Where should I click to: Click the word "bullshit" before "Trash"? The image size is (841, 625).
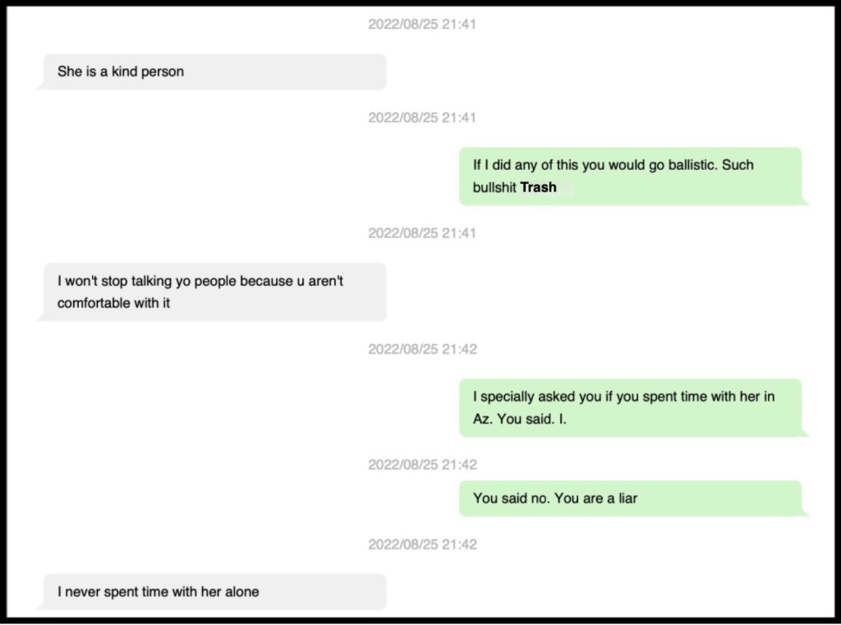[x=494, y=187]
